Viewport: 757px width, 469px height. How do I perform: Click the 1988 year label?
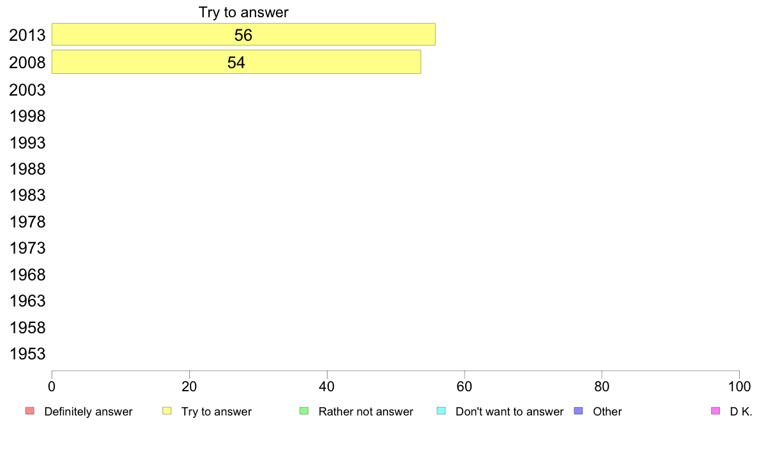coord(27,169)
